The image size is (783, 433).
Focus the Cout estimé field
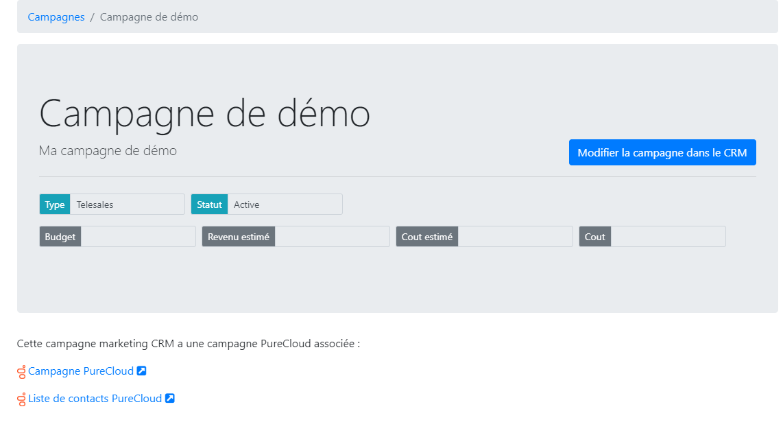click(x=515, y=237)
